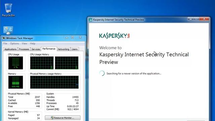Click the Available memory value 1356
This screenshot has height=121, width=215.
(x=37, y=103)
